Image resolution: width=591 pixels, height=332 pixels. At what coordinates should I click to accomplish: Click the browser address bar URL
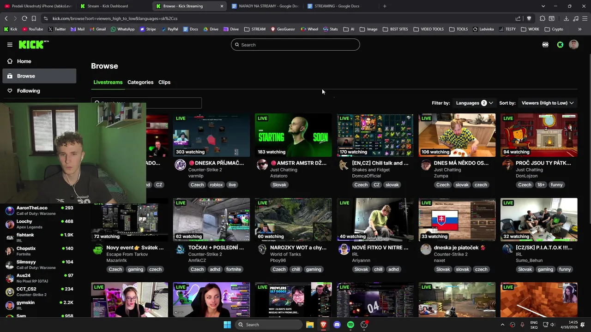click(115, 18)
